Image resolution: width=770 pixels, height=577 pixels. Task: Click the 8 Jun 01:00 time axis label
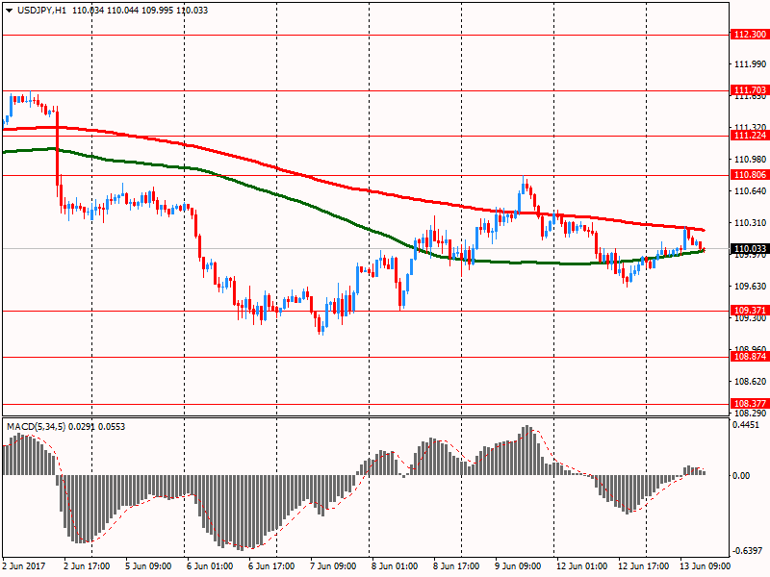[x=395, y=566]
